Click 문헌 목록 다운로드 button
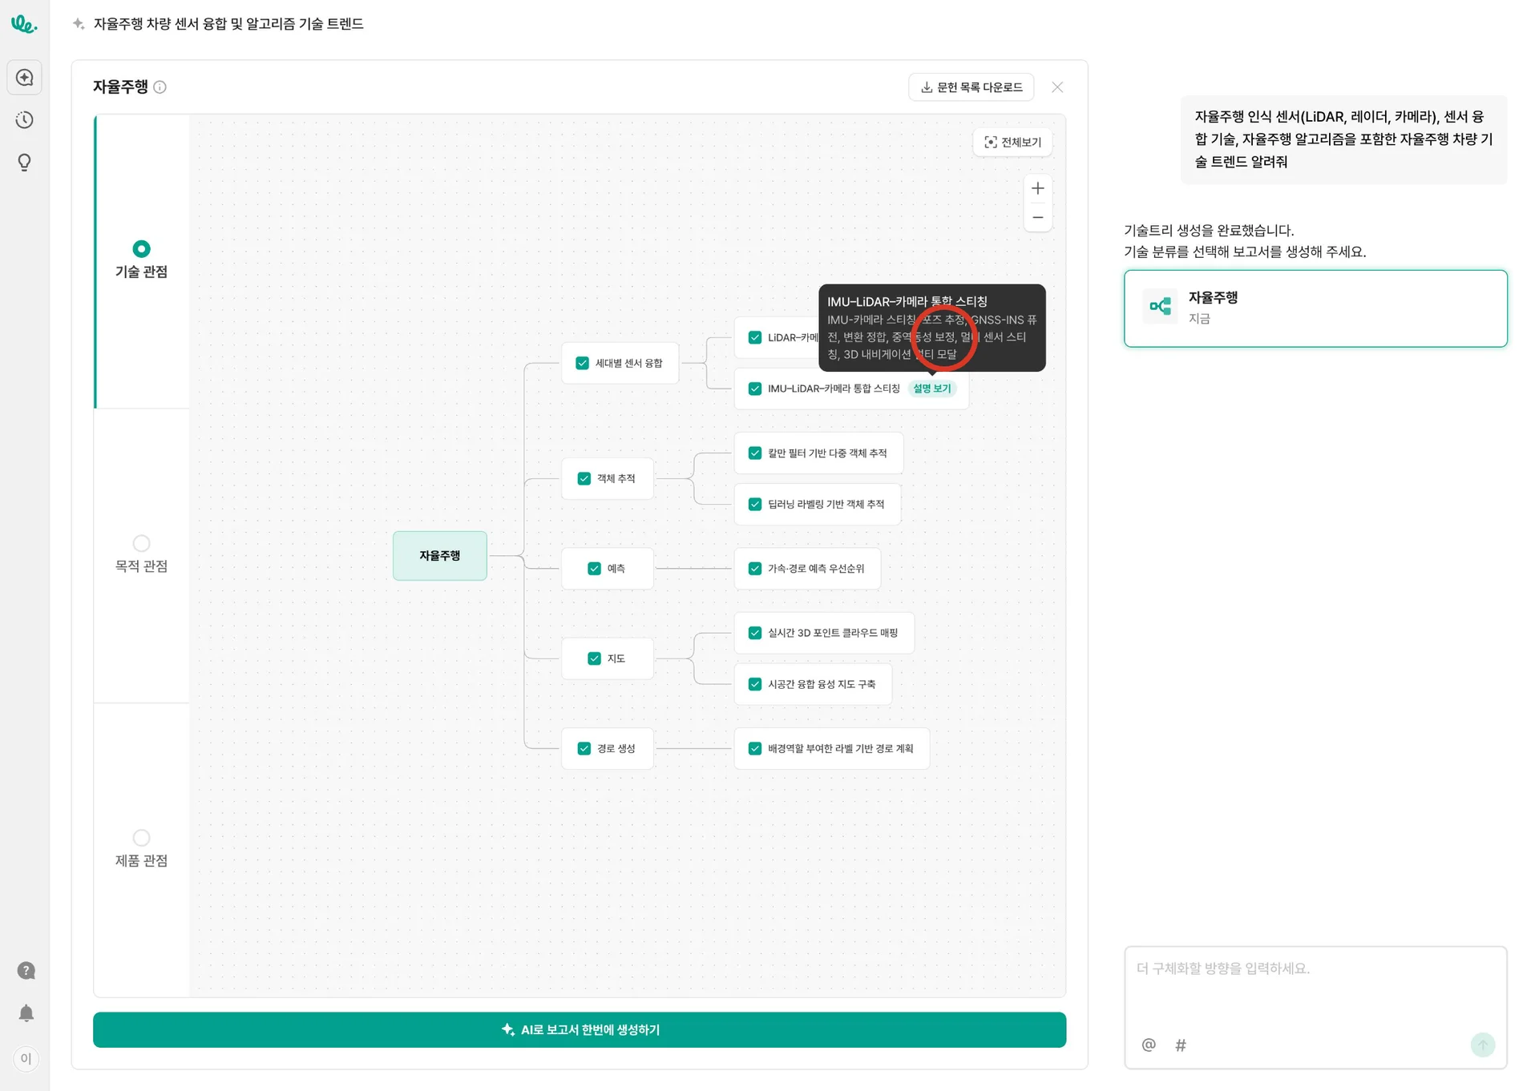This screenshot has height=1091, width=1539. [971, 87]
